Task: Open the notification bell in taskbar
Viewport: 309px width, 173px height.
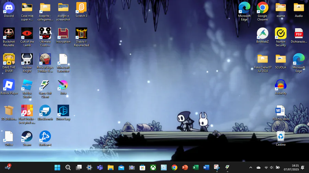Action: click(x=303, y=168)
